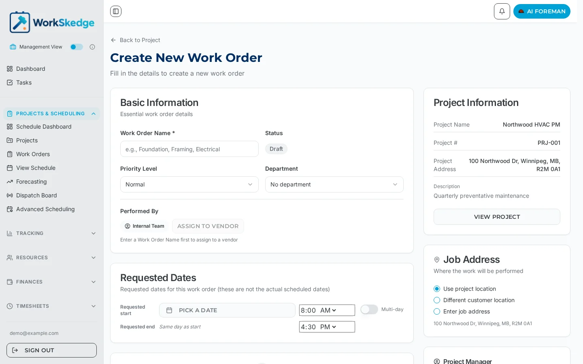The width and height of the screenshot is (583, 364).
Task: Click demo@example.com account text
Action: 34,333
